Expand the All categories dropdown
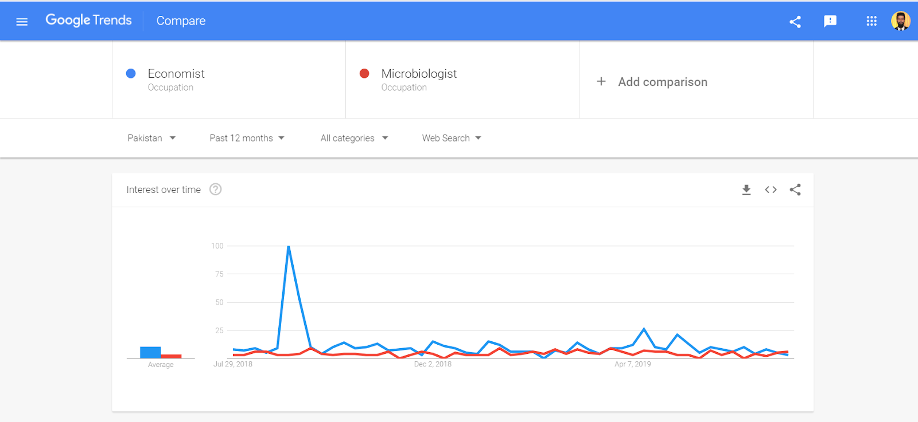918x422 pixels. click(x=354, y=138)
